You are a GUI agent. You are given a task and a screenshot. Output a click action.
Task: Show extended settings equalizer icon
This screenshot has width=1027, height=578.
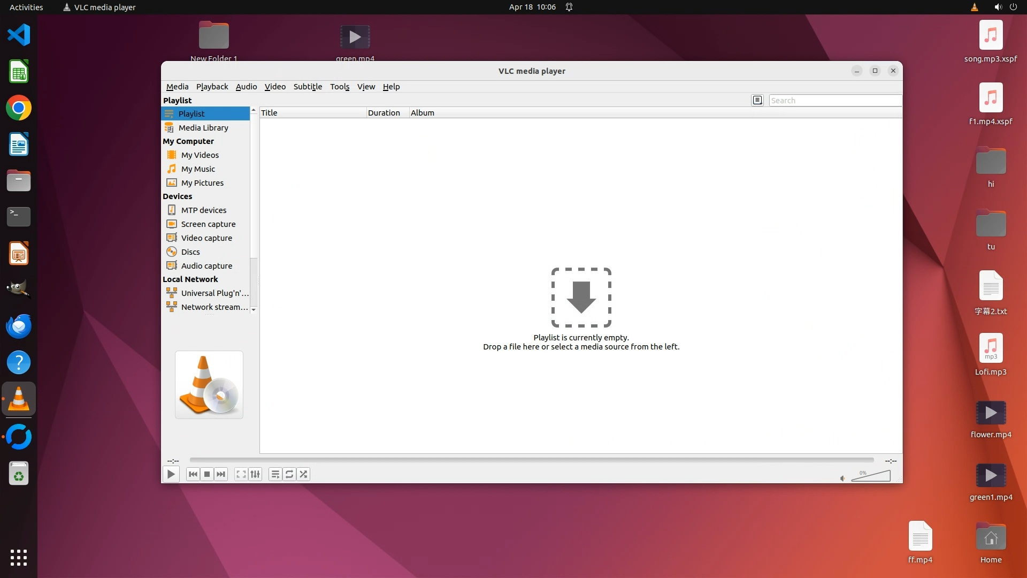tap(256, 474)
